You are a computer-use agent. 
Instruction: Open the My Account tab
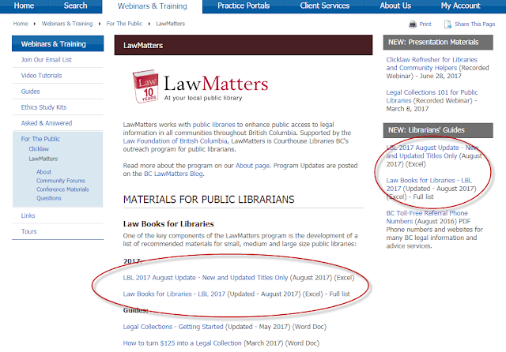(x=460, y=6)
